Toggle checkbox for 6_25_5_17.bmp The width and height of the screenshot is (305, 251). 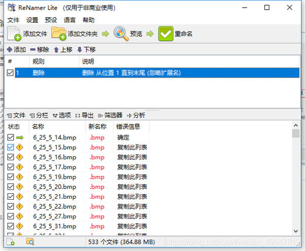(11, 167)
